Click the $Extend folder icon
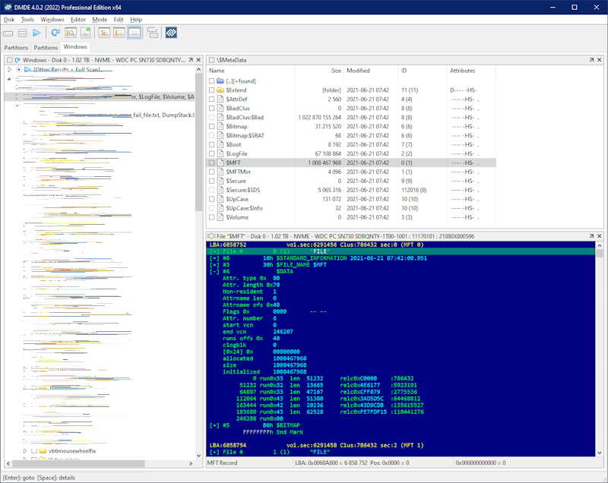Viewport: 608px width, 483px height. [220, 90]
